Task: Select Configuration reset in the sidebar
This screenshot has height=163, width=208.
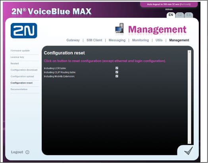Action: coord(21,83)
